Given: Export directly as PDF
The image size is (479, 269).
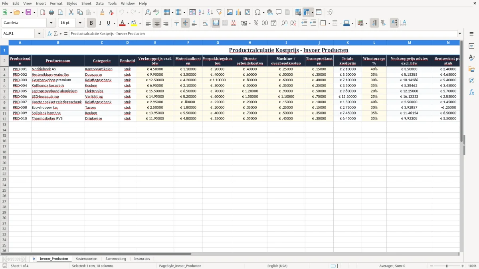Looking at the screenshot, I should (x=43, y=12).
